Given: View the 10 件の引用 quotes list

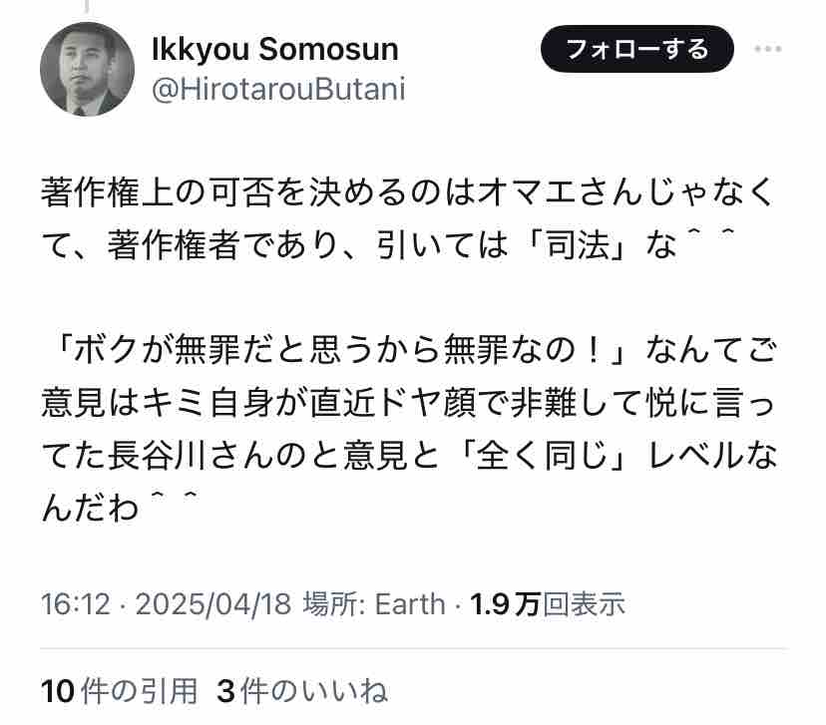Looking at the screenshot, I should point(119,691).
